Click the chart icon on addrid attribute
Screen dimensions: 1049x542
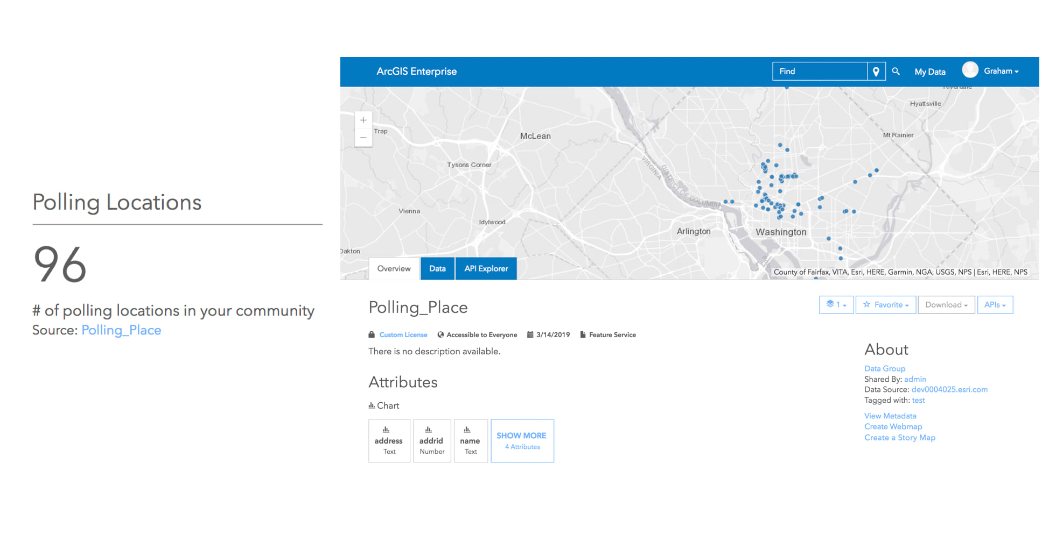tap(429, 430)
